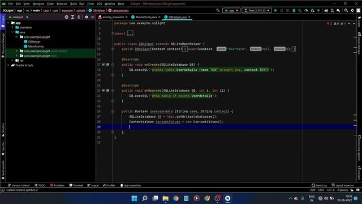The width and height of the screenshot is (362, 204).
Task: Run the app with green play button
Action: pyautogui.click(x=275, y=10)
